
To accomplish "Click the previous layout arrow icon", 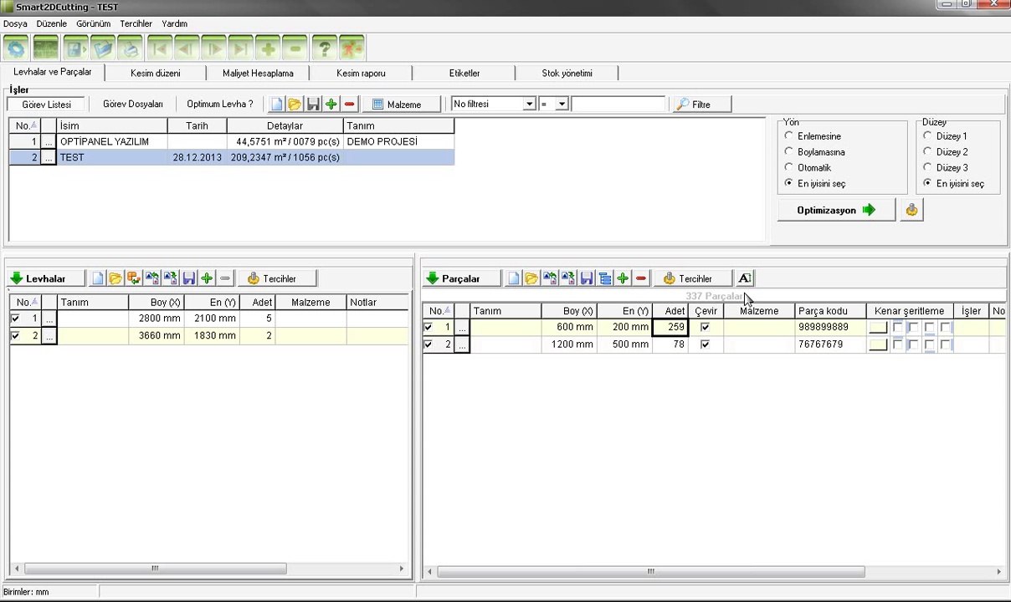I will click(x=187, y=48).
